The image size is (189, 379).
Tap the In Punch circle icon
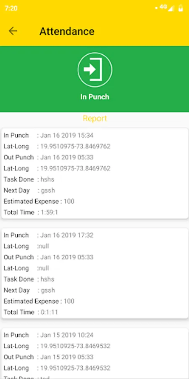click(95, 69)
